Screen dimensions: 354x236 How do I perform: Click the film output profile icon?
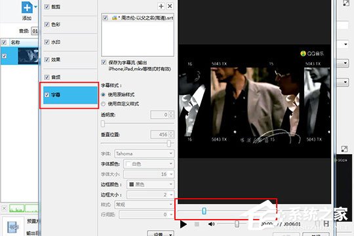click(x=13, y=227)
